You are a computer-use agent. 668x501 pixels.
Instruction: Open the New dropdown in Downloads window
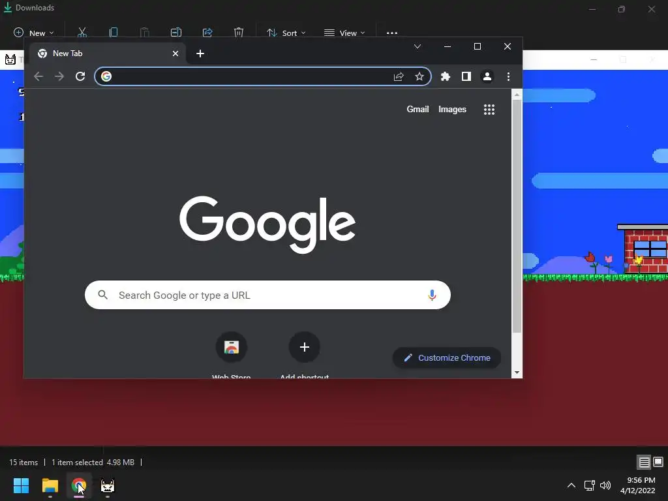(34, 33)
